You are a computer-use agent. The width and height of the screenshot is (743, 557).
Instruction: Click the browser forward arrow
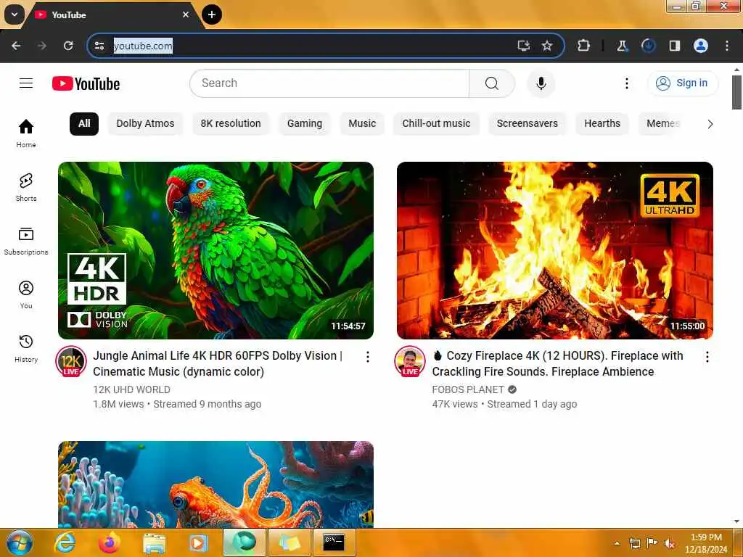(42, 46)
